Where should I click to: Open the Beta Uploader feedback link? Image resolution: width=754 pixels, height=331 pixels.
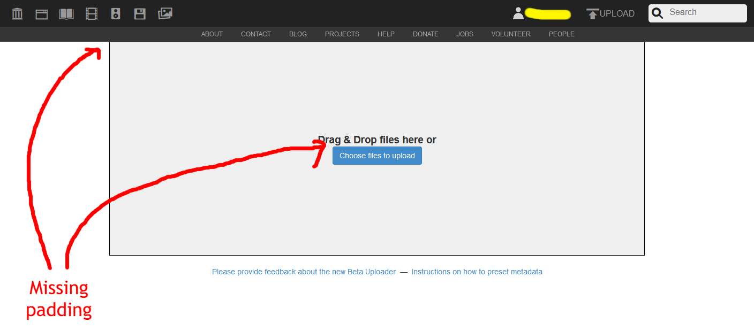(304, 272)
